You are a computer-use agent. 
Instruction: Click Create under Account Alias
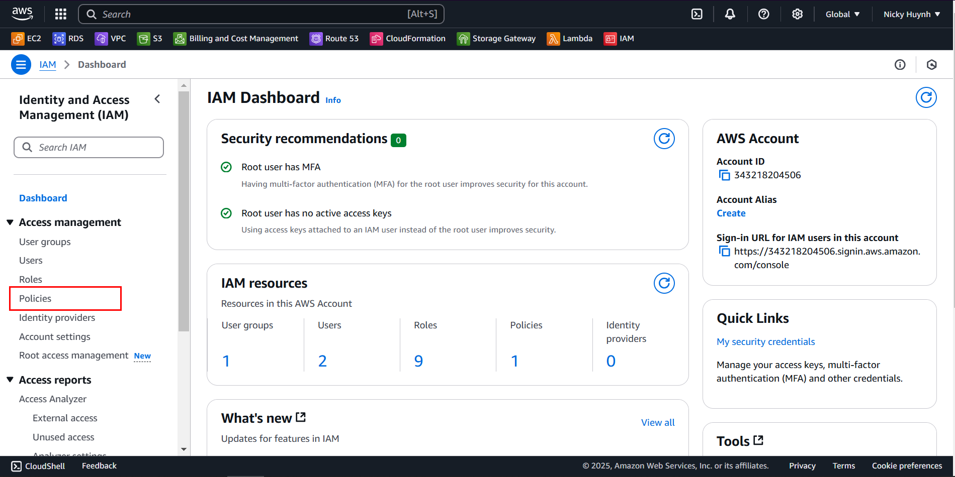coord(731,213)
